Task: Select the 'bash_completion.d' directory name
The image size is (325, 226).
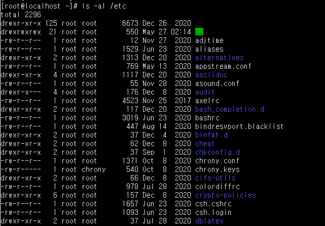Action: (x=230, y=109)
